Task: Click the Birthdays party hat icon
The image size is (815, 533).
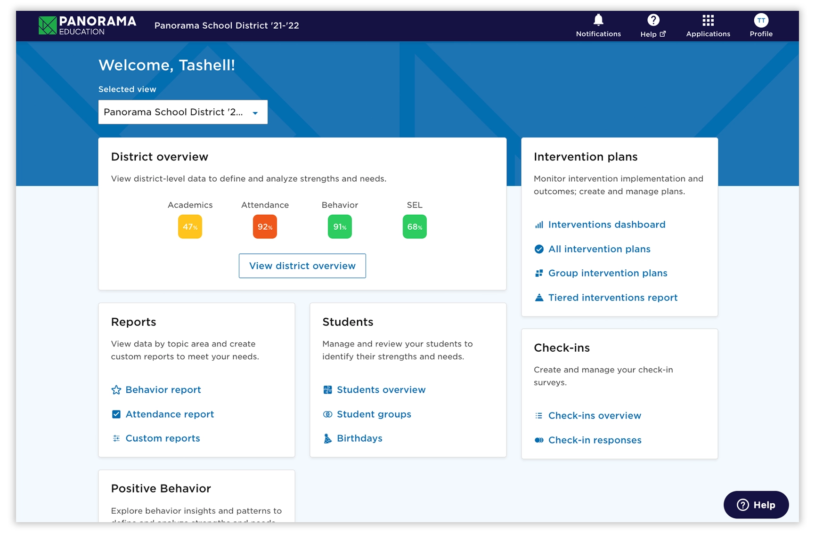Action: tap(327, 438)
